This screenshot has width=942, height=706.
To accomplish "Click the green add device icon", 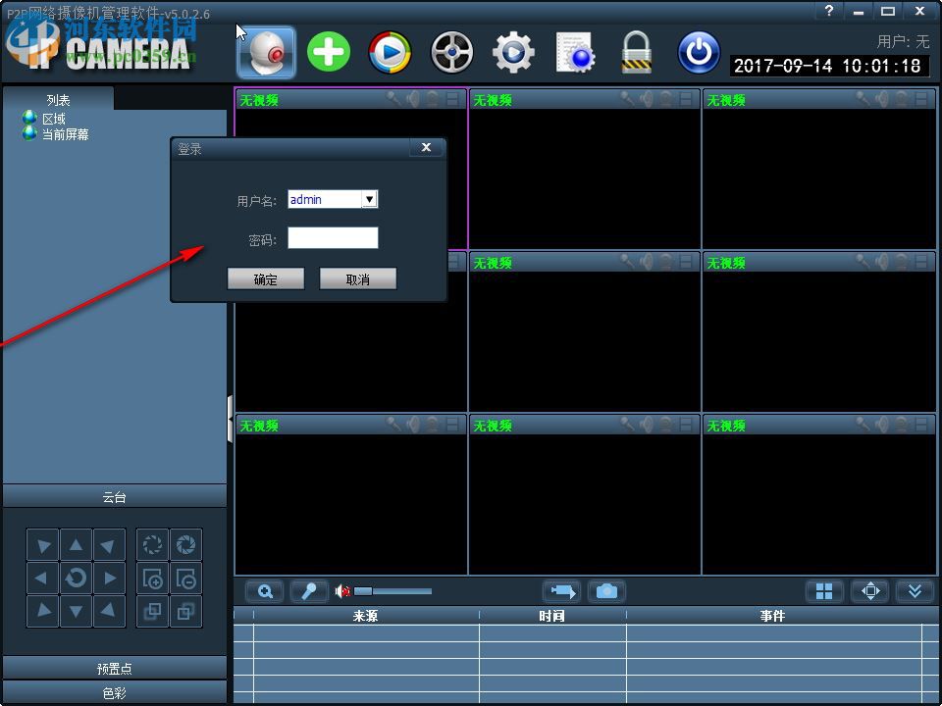I will click(x=329, y=53).
